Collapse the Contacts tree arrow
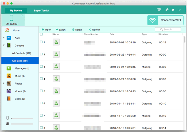 pos(4,45)
